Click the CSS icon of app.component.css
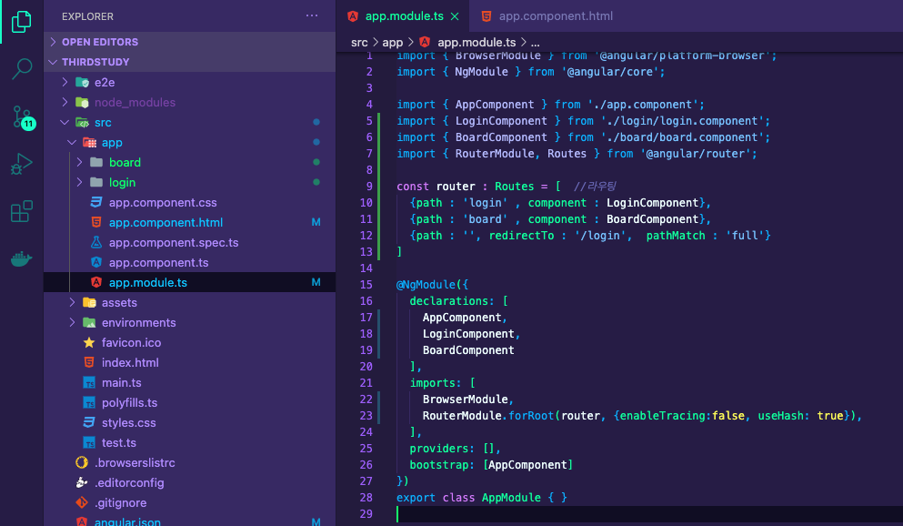Image resolution: width=903 pixels, height=526 pixels. pos(96,202)
